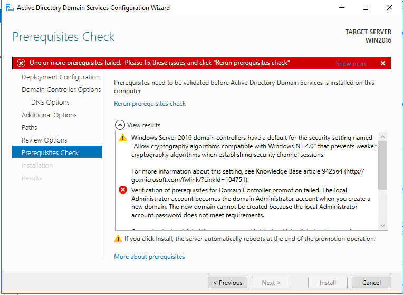Click text 'Knowledge Base article 942564'

coord(299,171)
